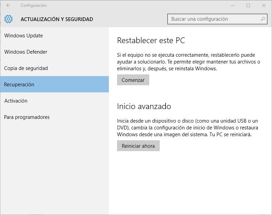This screenshot has width=272, height=215.
Task: Open the Activación section
Action: click(x=55, y=101)
